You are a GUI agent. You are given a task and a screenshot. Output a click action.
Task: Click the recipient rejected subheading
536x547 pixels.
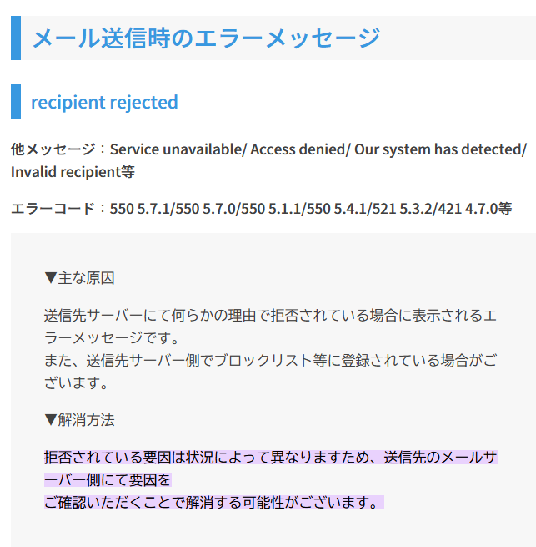click(x=104, y=103)
